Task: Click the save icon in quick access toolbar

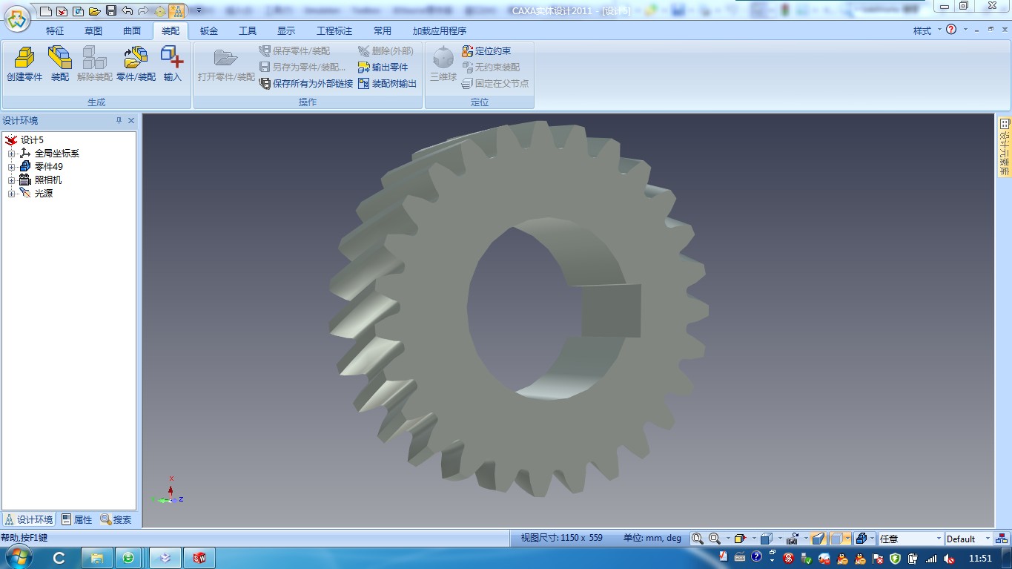Action: tap(111, 11)
